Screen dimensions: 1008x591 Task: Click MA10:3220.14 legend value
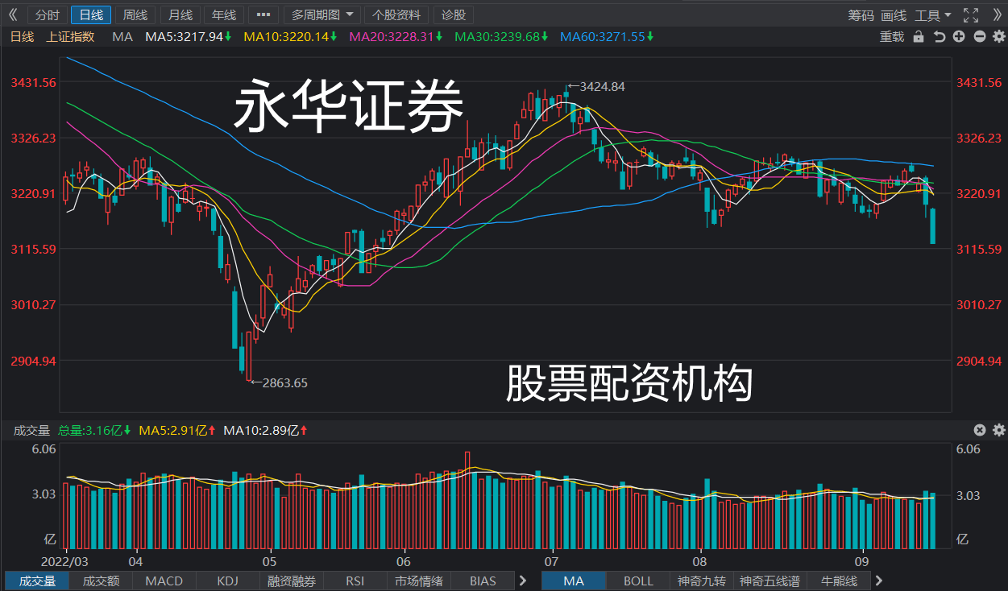[291, 36]
